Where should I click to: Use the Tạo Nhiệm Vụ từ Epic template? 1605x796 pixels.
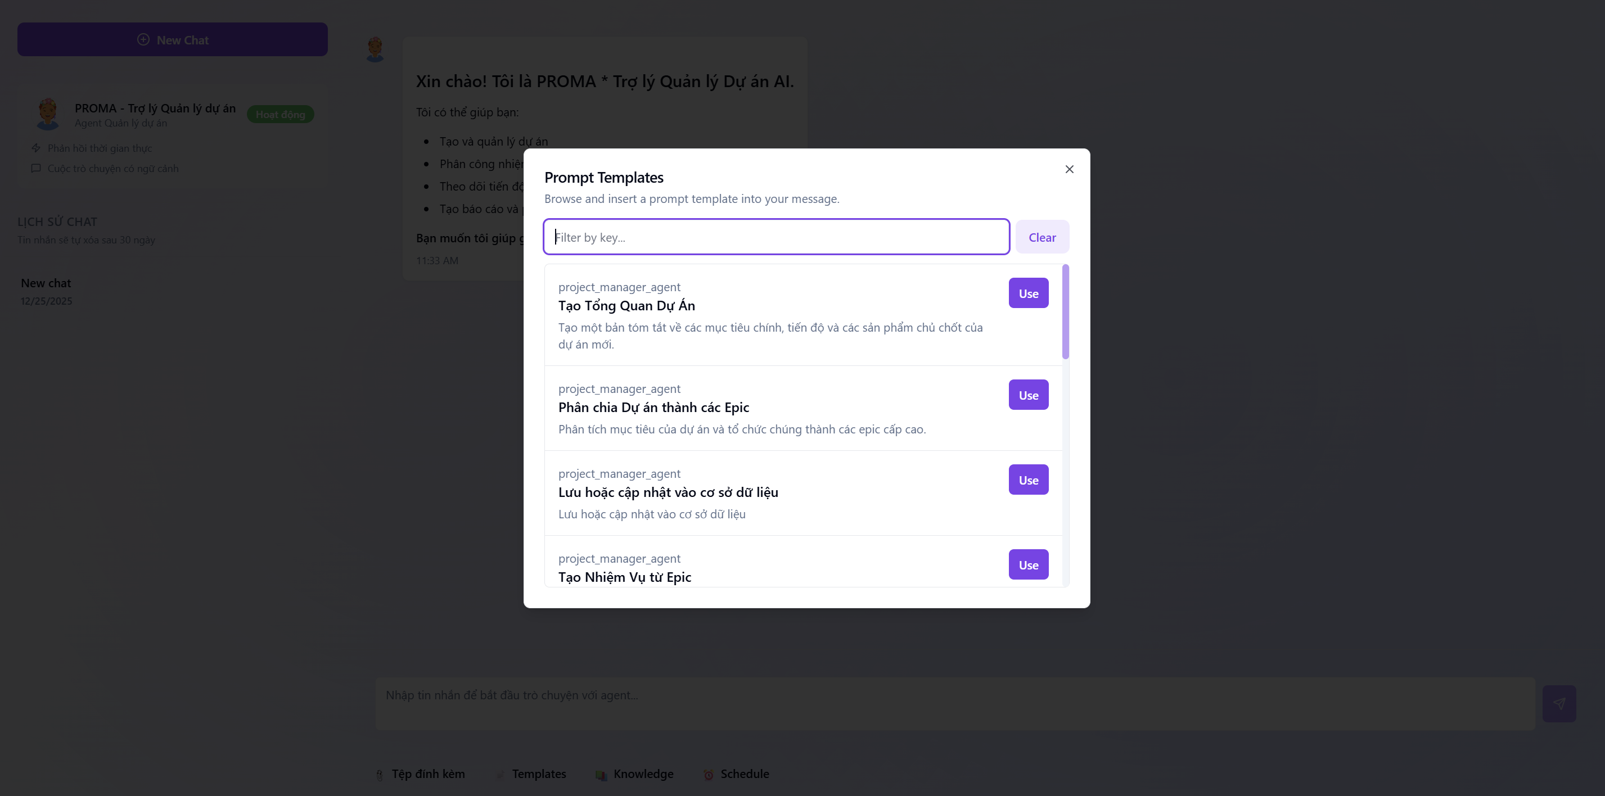point(1028,564)
